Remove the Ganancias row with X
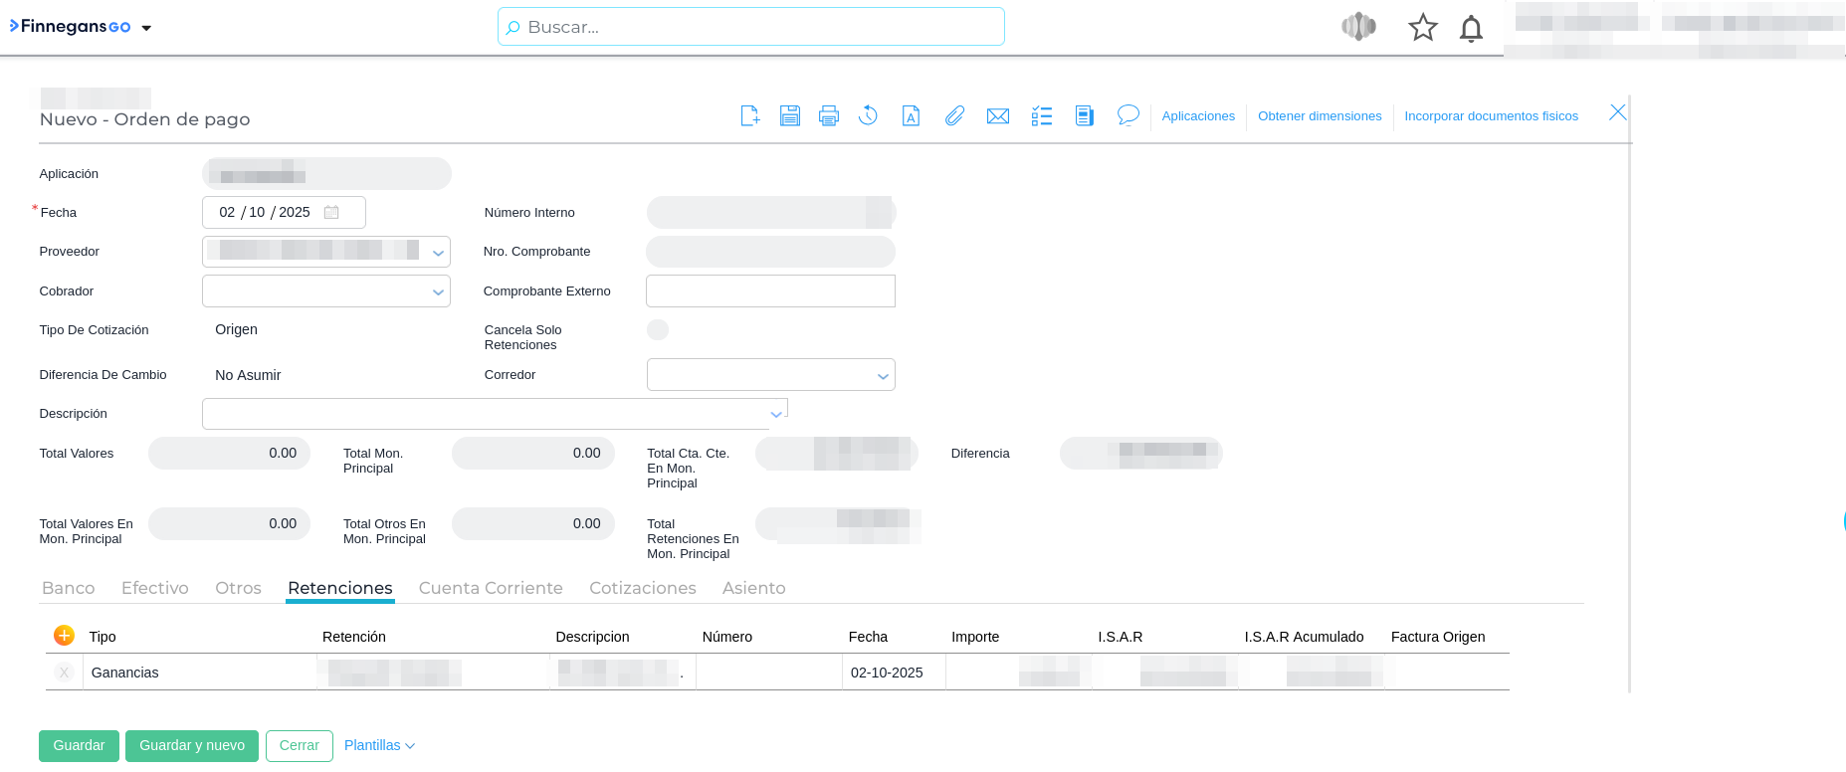This screenshot has width=1846, height=772. pos(64,673)
